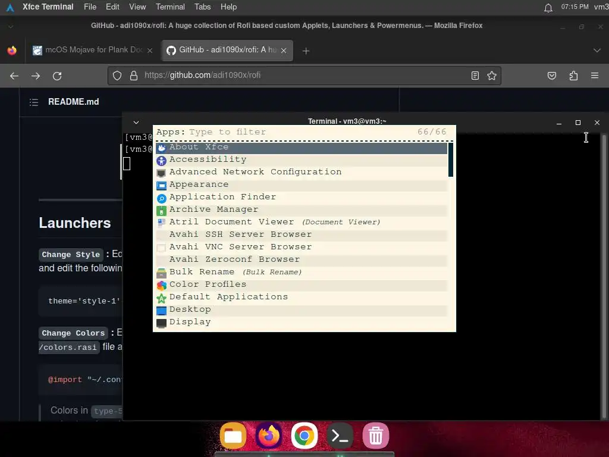This screenshot has width=609, height=457.
Task: Close the mcOS Mojave tab
Action: [149, 51]
